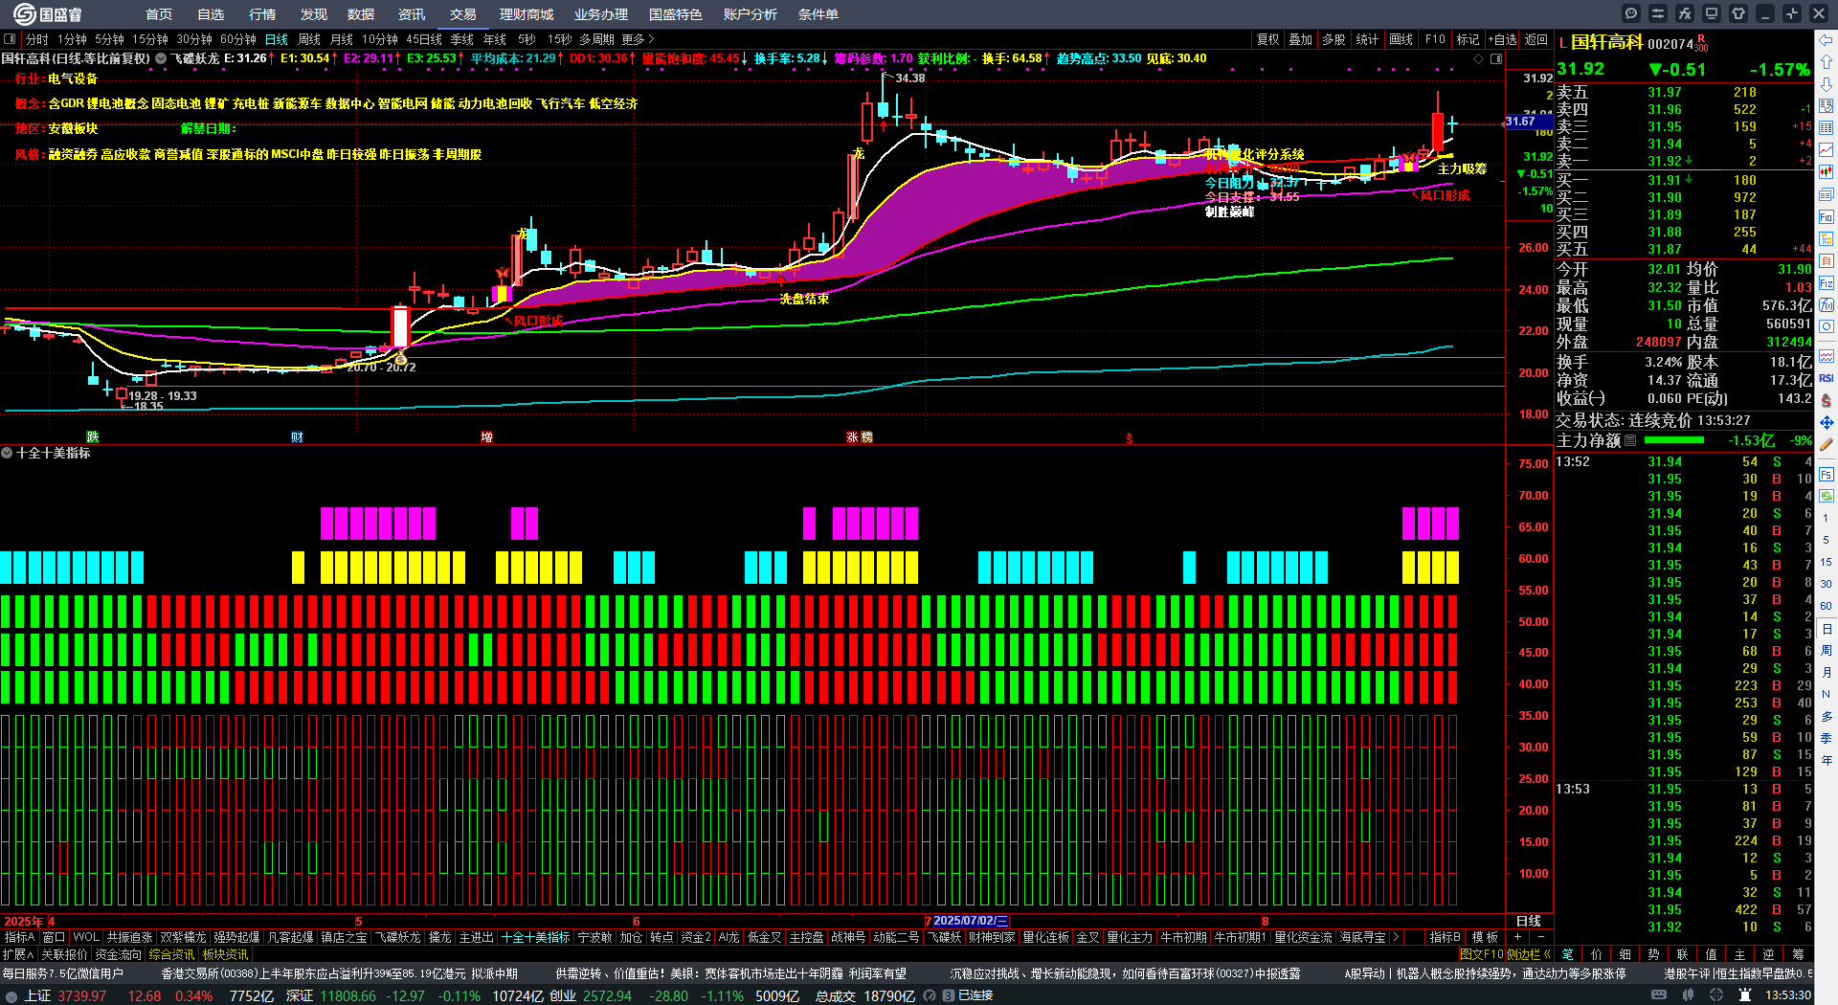Open the red line chart icon in sidebar
This screenshot has width=1838, height=1005.
click(1827, 149)
